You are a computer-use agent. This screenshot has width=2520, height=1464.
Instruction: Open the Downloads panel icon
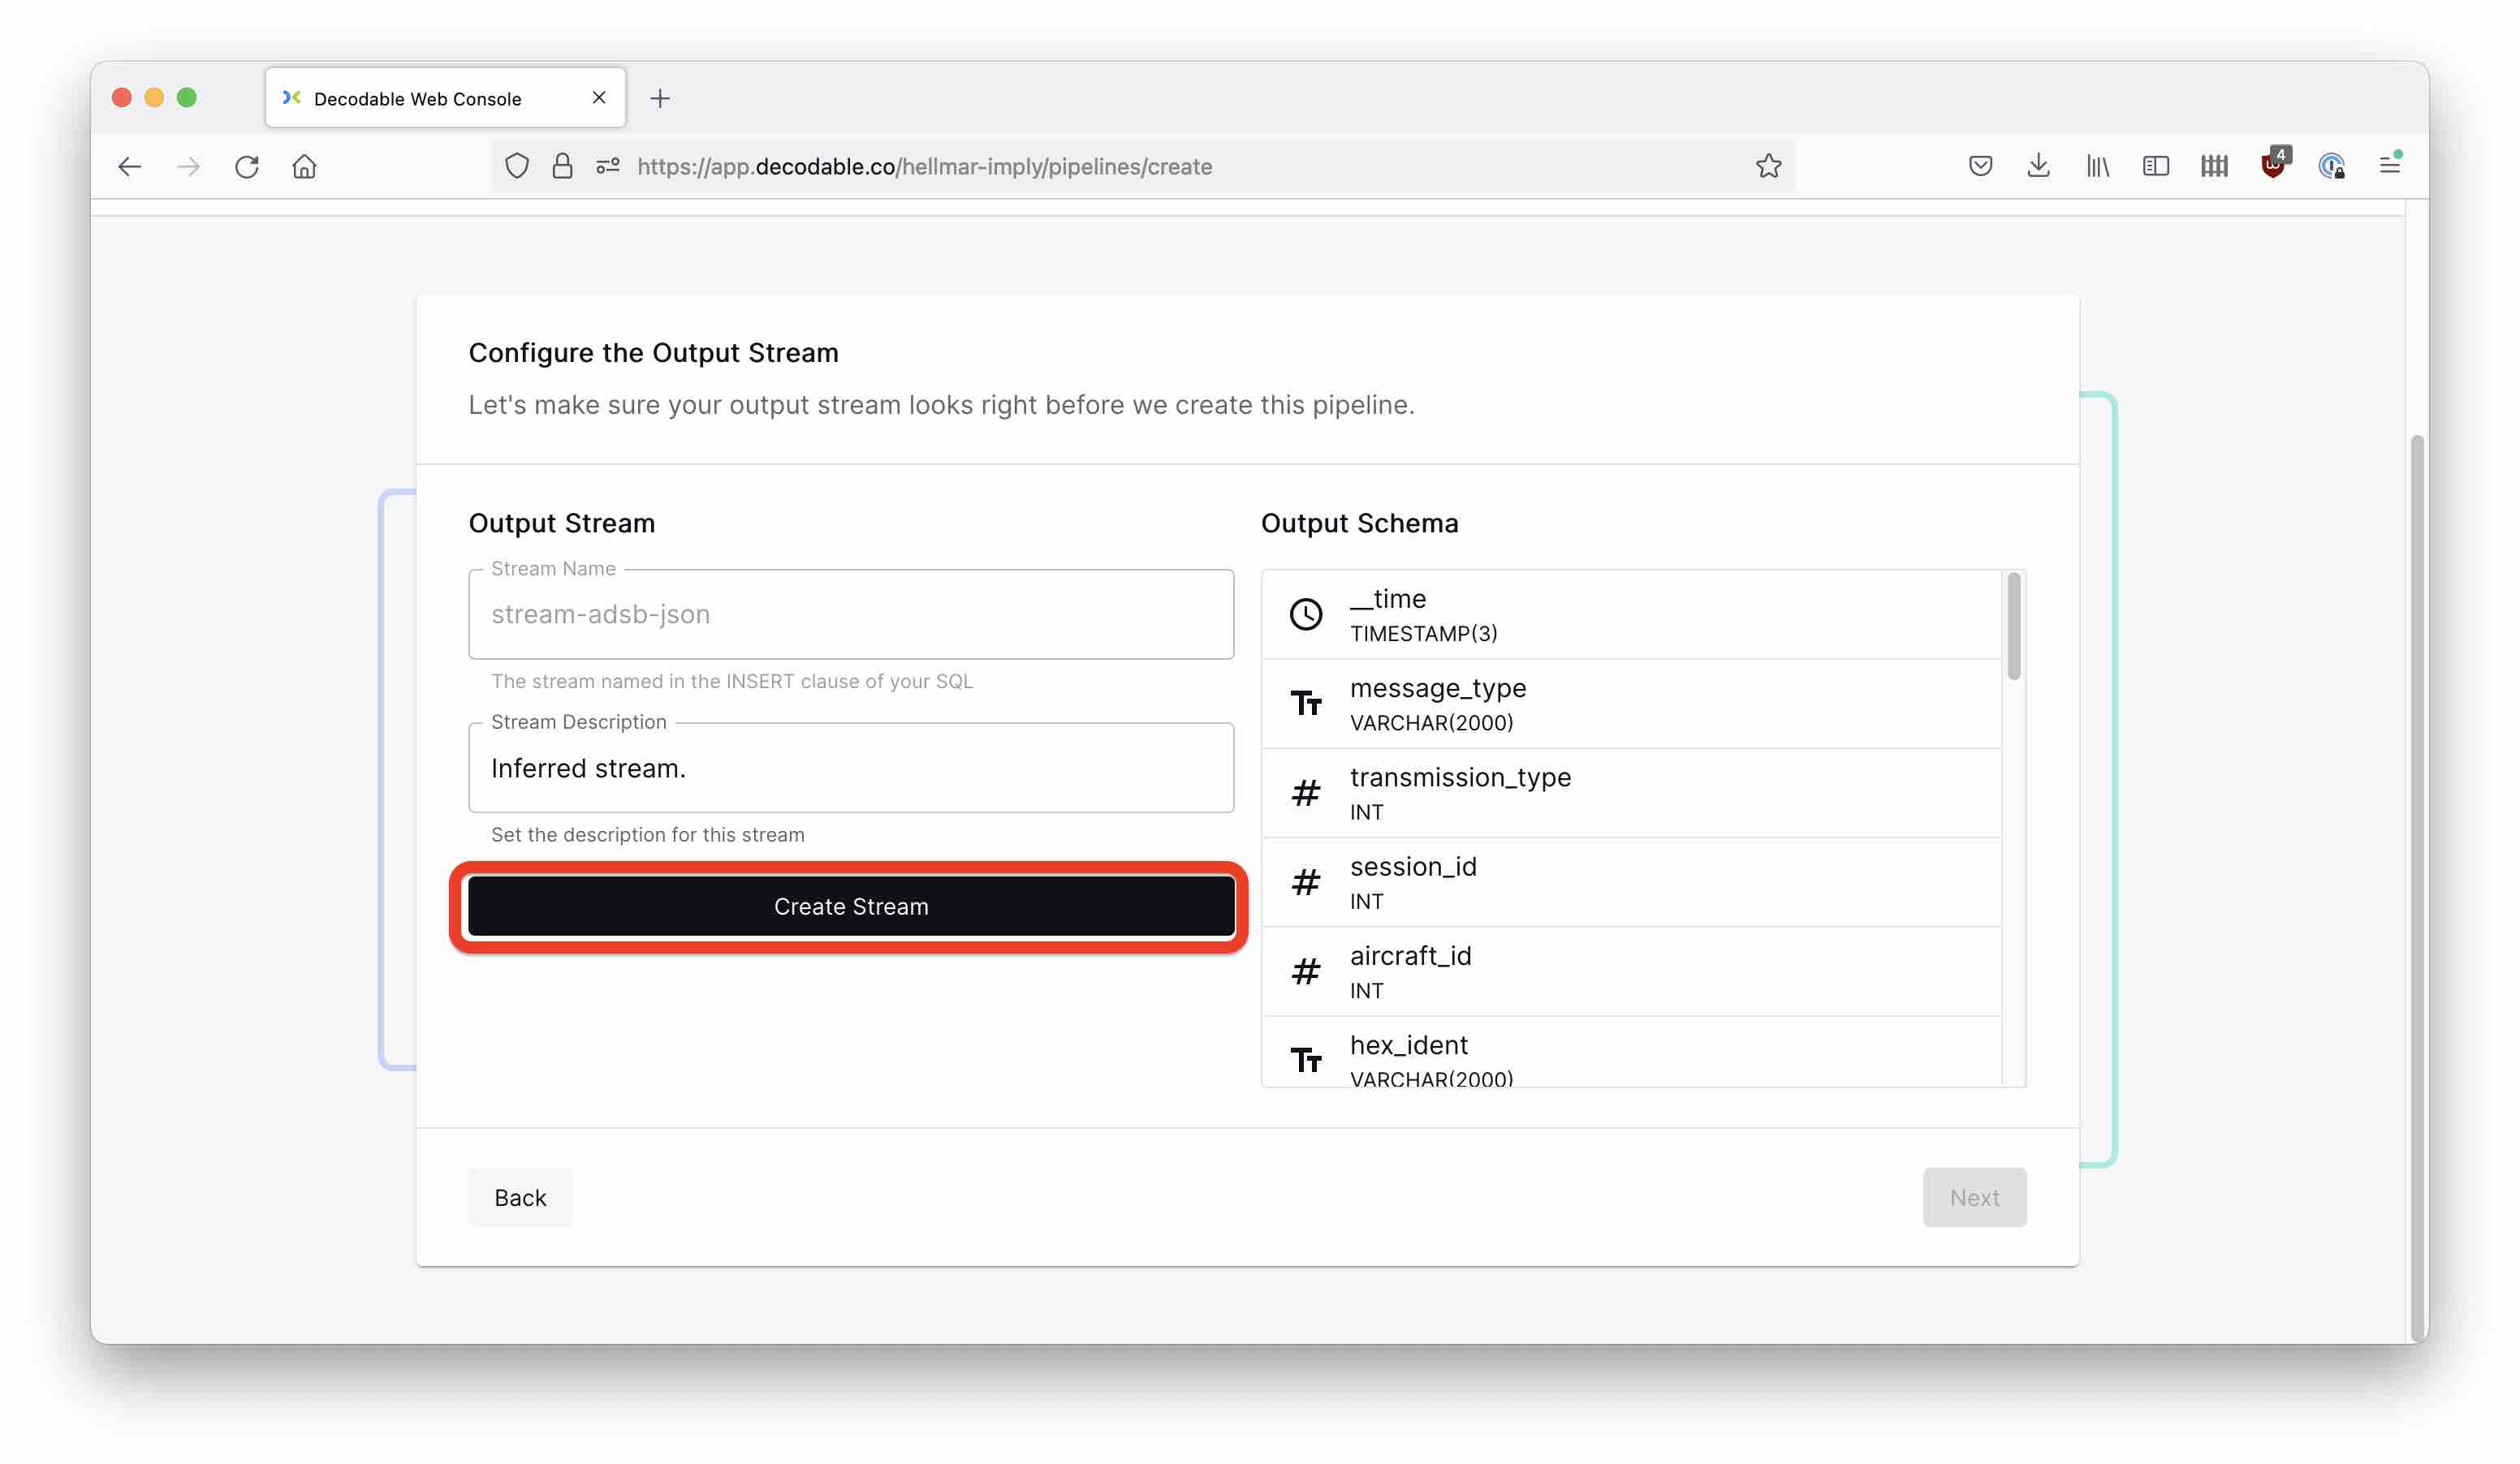pos(2038,166)
